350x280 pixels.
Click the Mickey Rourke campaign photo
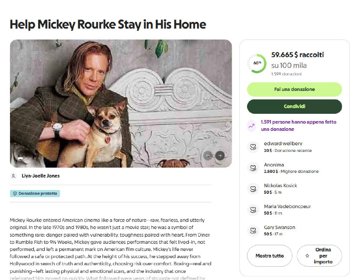(121, 103)
